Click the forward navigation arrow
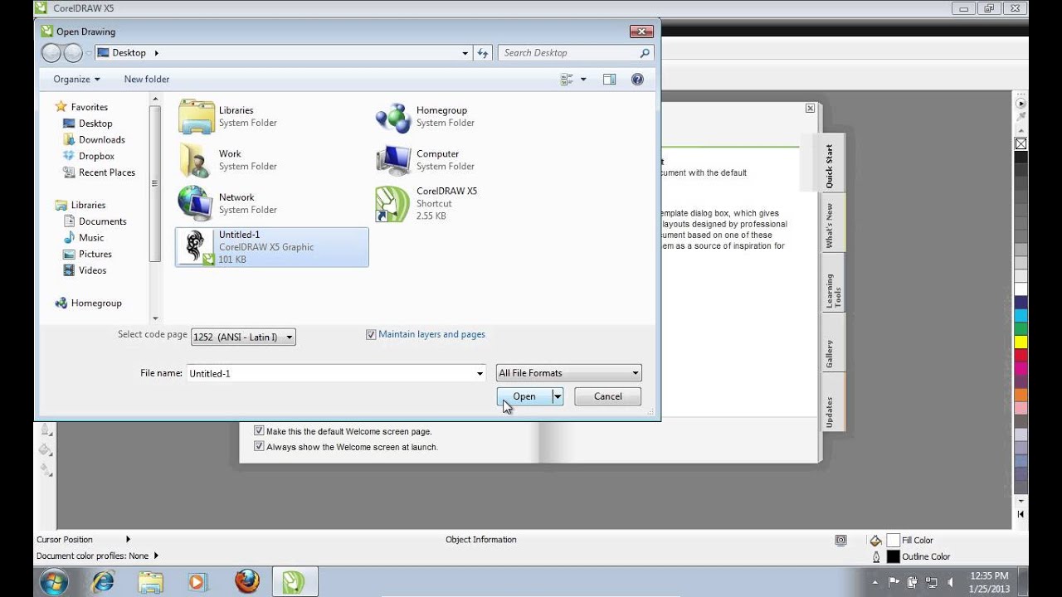This screenshot has width=1062, height=597. pos(73,53)
